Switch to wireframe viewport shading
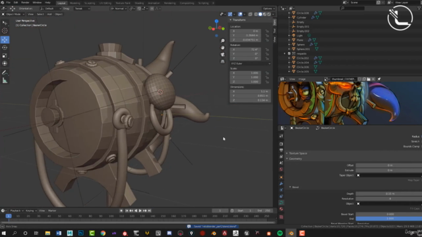This screenshot has height=237, width=422. (x=256, y=14)
